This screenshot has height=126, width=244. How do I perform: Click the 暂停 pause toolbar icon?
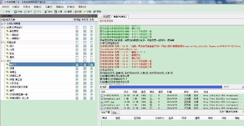point(25,12)
